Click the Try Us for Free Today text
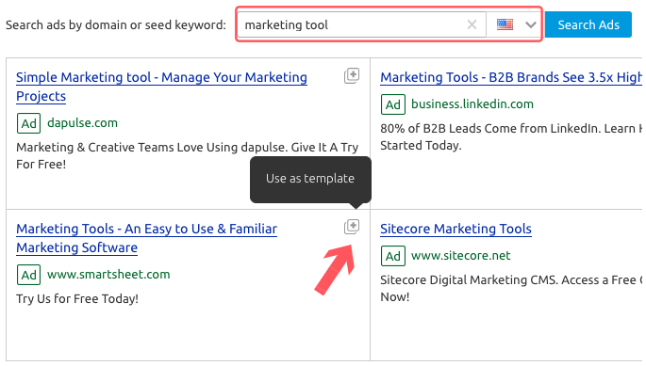Image resolution: width=646 pixels, height=366 pixels. 77,298
